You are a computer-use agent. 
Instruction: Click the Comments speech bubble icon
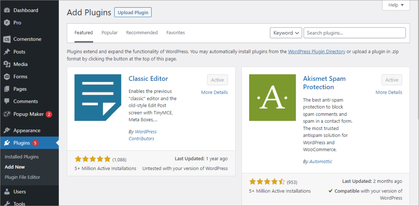7,102
